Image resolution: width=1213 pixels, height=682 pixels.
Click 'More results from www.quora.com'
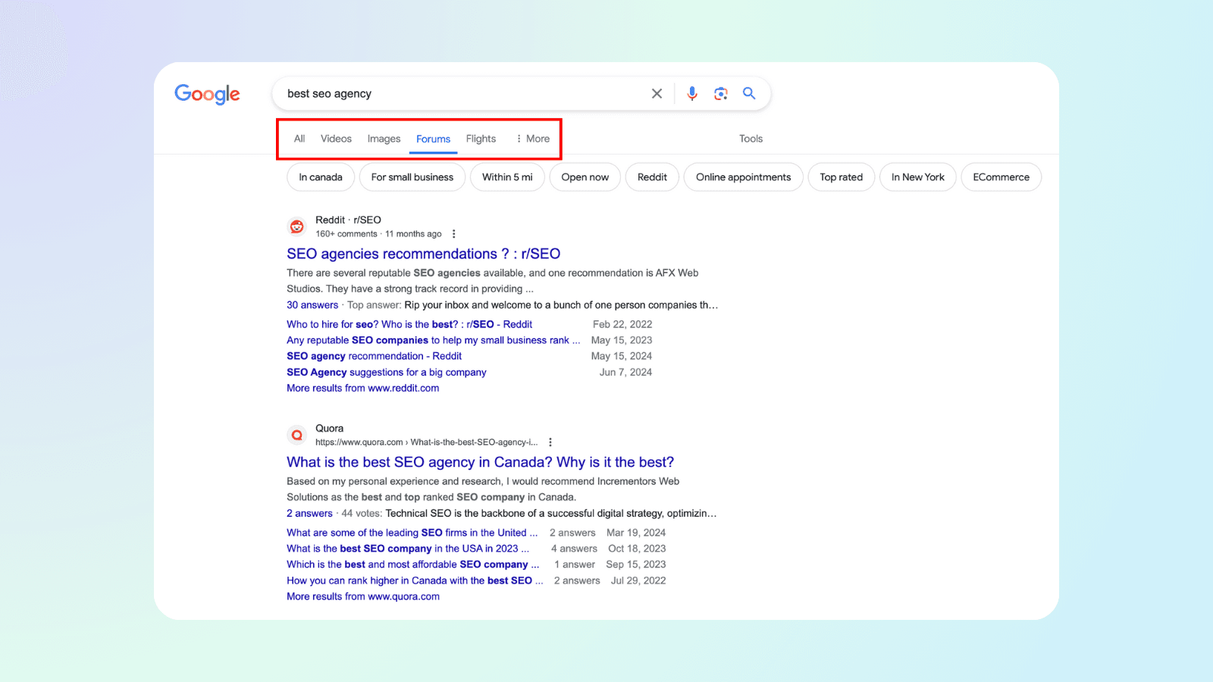tap(363, 596)
